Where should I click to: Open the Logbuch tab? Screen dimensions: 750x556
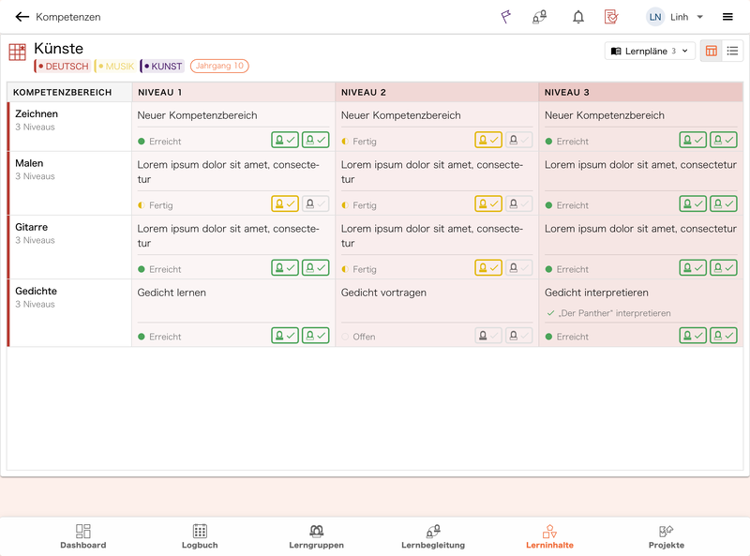coord(200,536)
